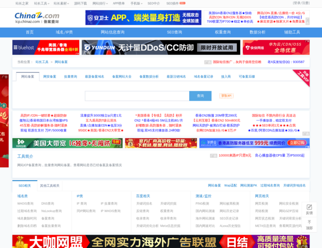Screen dimensions: 322x248
Task: Open 辅助工具 navigation menu
Action: click(x=292, y=32)
